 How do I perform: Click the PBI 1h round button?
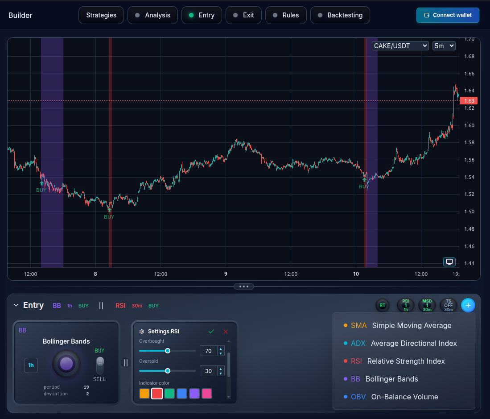pos(406,306)
